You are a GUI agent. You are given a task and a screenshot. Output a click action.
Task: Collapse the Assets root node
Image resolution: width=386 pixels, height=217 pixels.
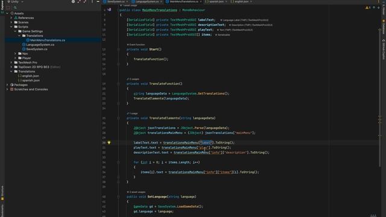pos(7,13)
